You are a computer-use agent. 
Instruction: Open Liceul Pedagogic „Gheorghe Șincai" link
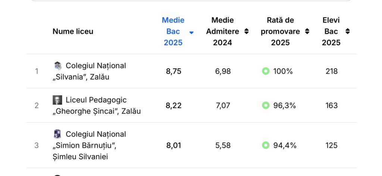pos(97,106)
